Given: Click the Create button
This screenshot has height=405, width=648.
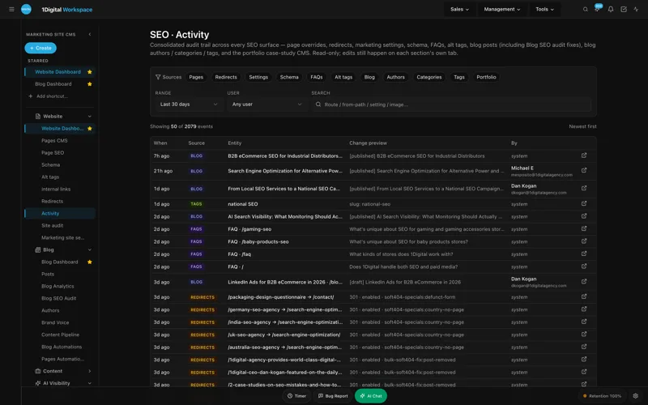Looking at the screenshot, I should (x=40, y=48).
